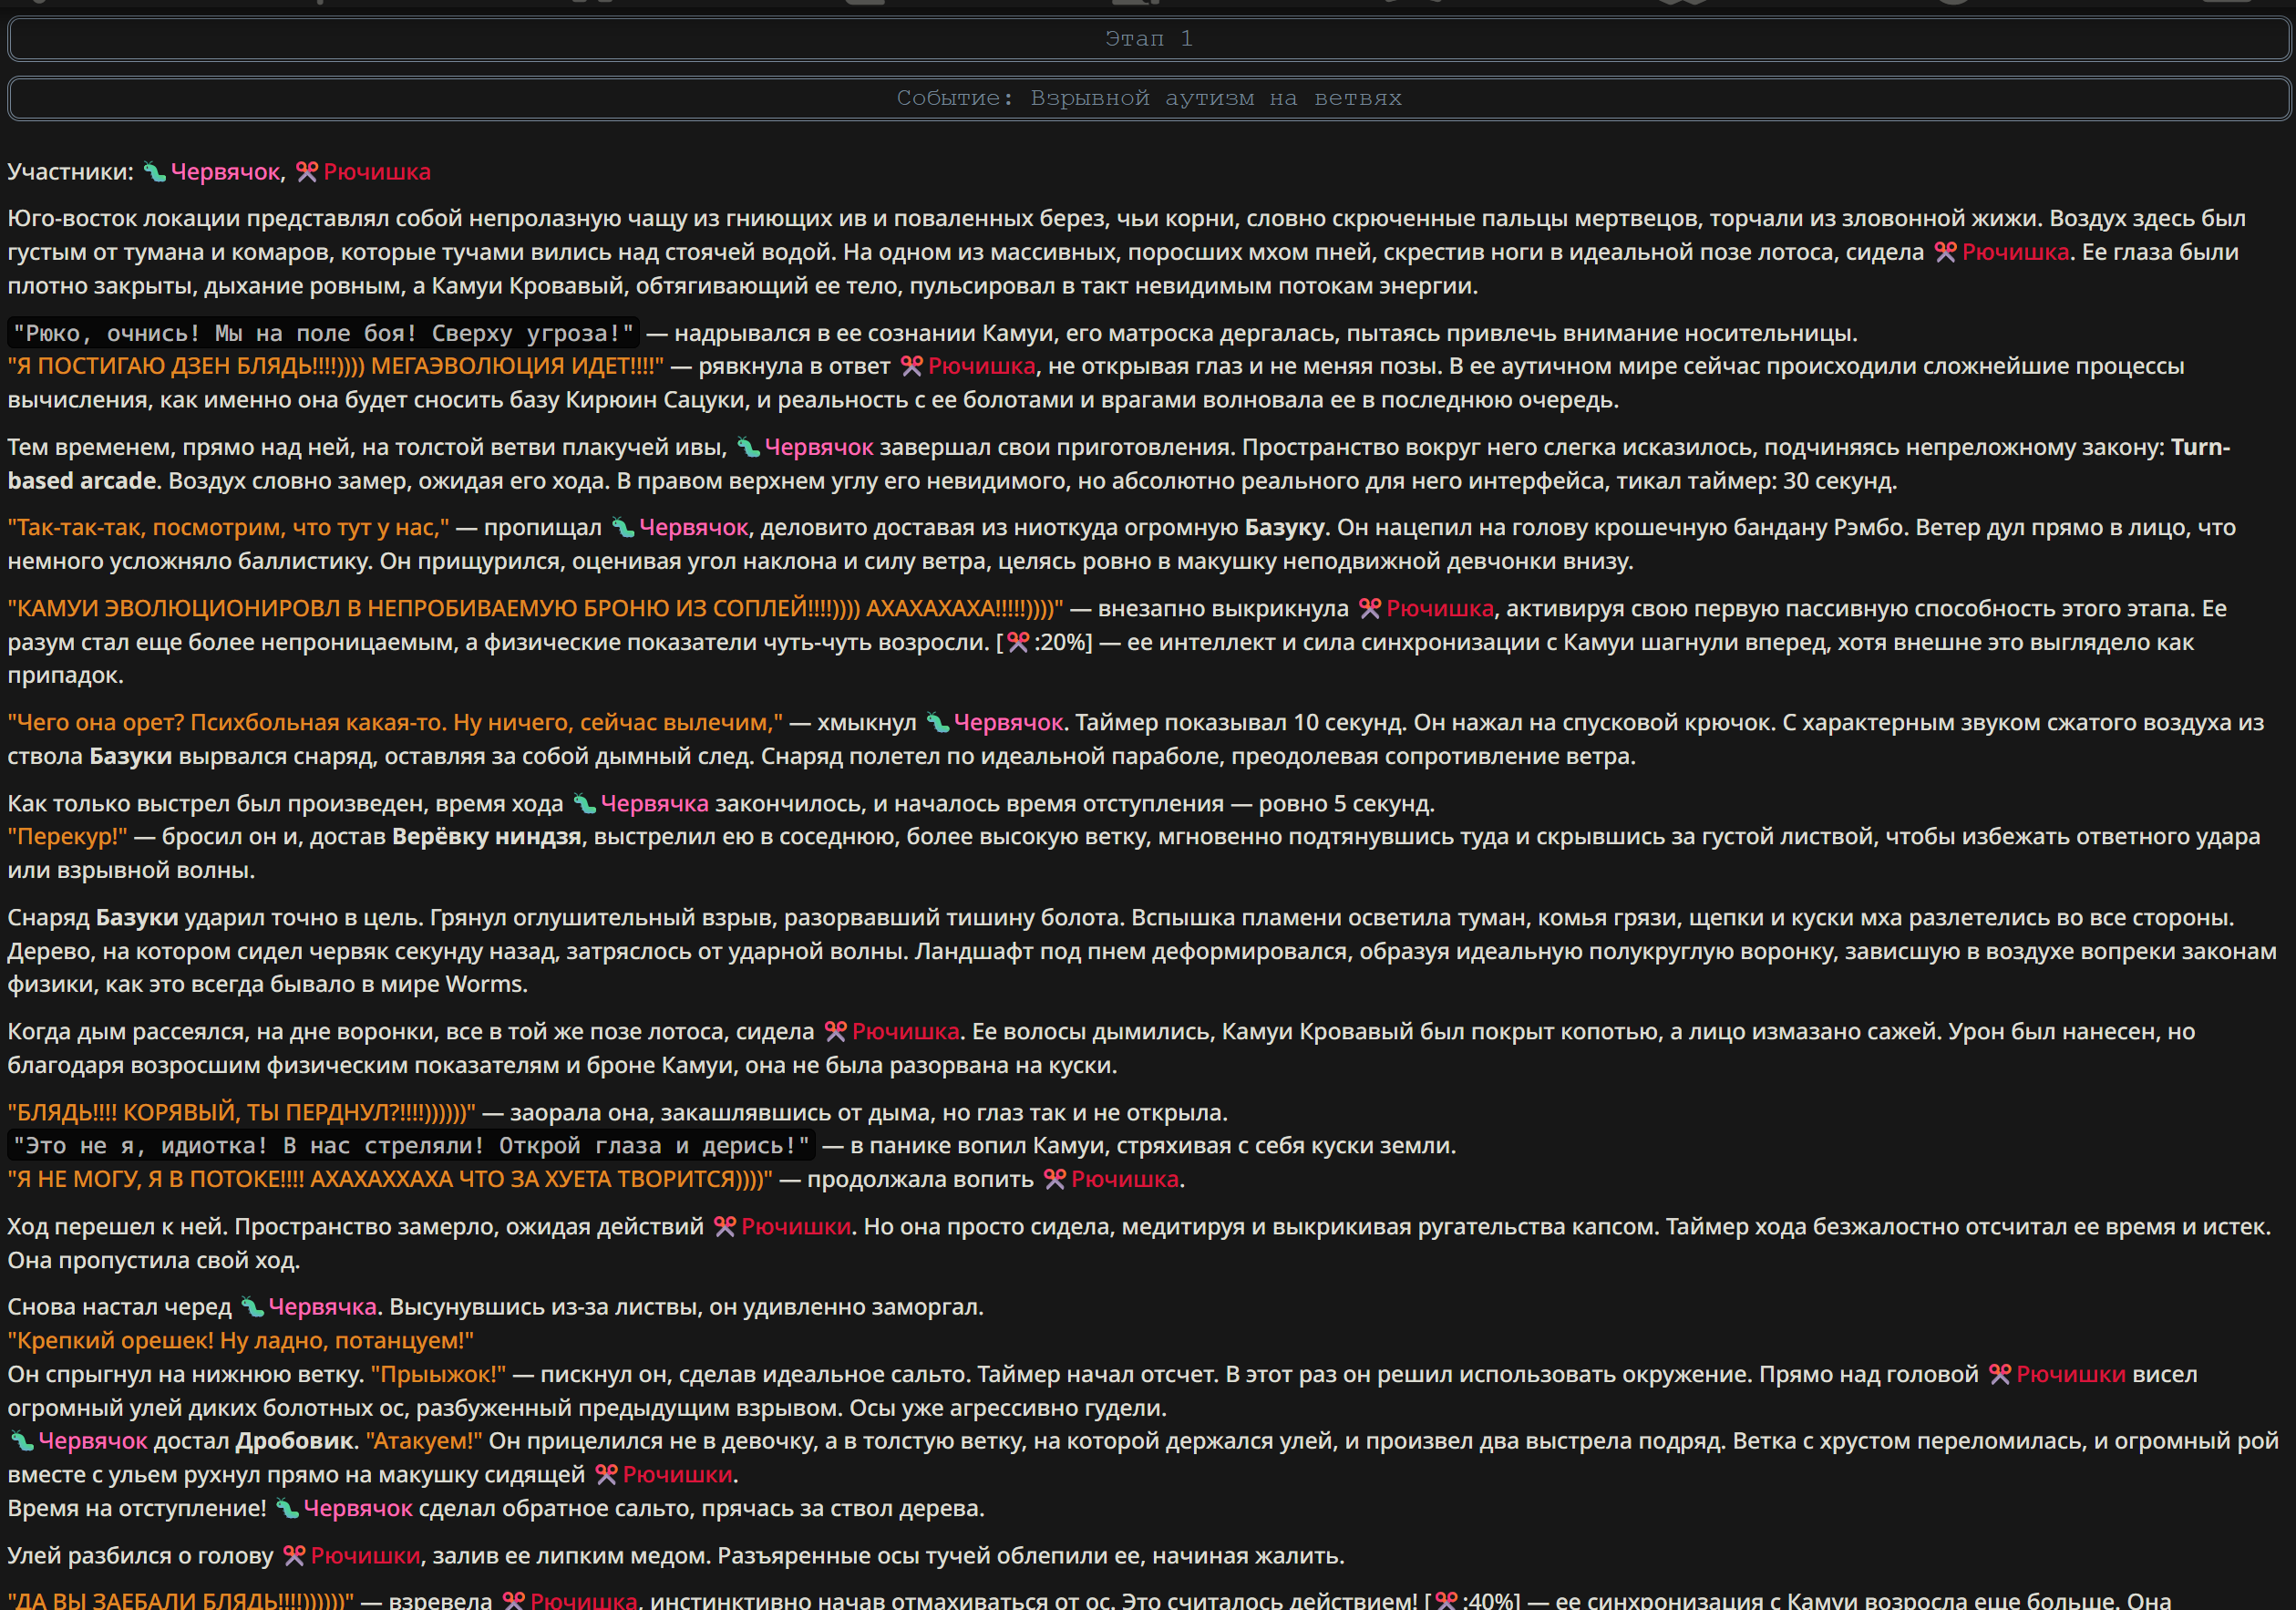
Task: Click Рючишки name after "ожидая действий"
Action: click(796, 1226)
